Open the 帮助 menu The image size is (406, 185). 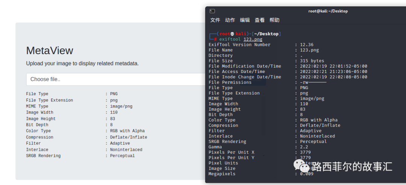(x=274, y=20)
